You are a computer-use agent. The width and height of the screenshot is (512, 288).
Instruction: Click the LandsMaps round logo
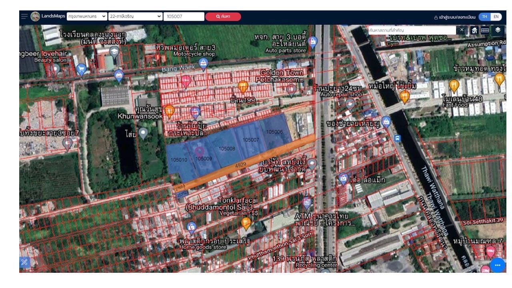pos(35,16)
